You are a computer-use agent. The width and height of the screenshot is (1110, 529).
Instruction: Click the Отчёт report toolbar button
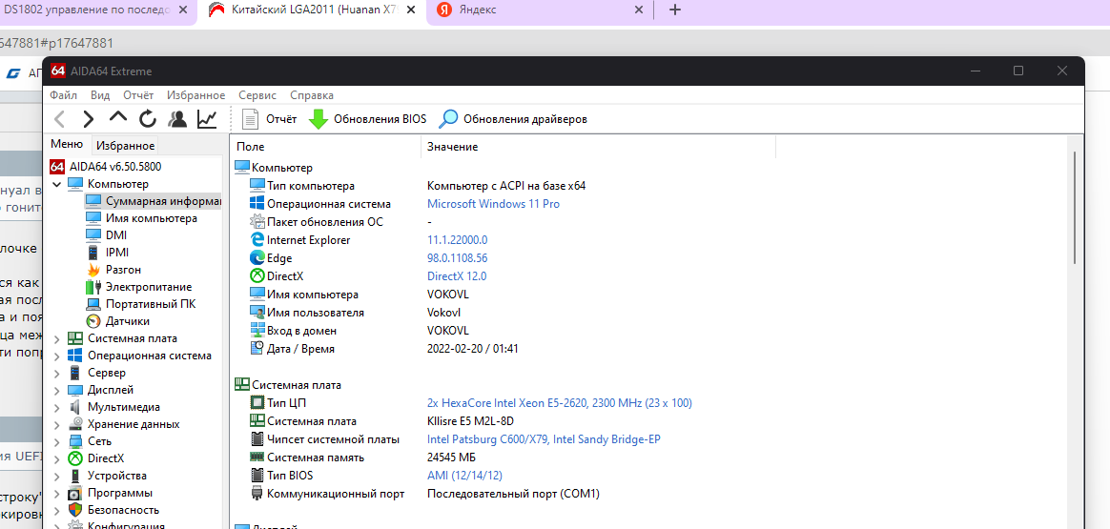270,119
